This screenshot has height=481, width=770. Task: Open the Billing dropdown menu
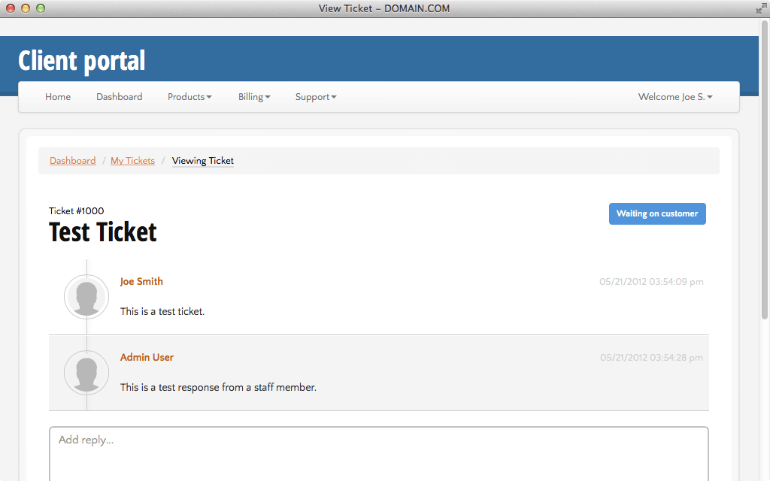coord(253,96)
